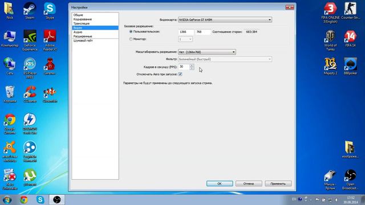Open the Монитор number dropdown

(185, 39)
